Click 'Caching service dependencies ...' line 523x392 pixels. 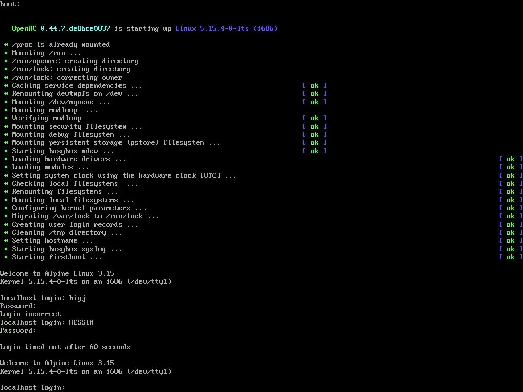77,86
